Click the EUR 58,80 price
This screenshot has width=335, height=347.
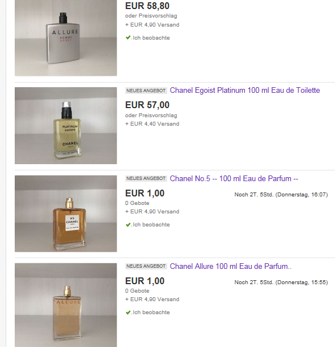click(x=147, y=6)
